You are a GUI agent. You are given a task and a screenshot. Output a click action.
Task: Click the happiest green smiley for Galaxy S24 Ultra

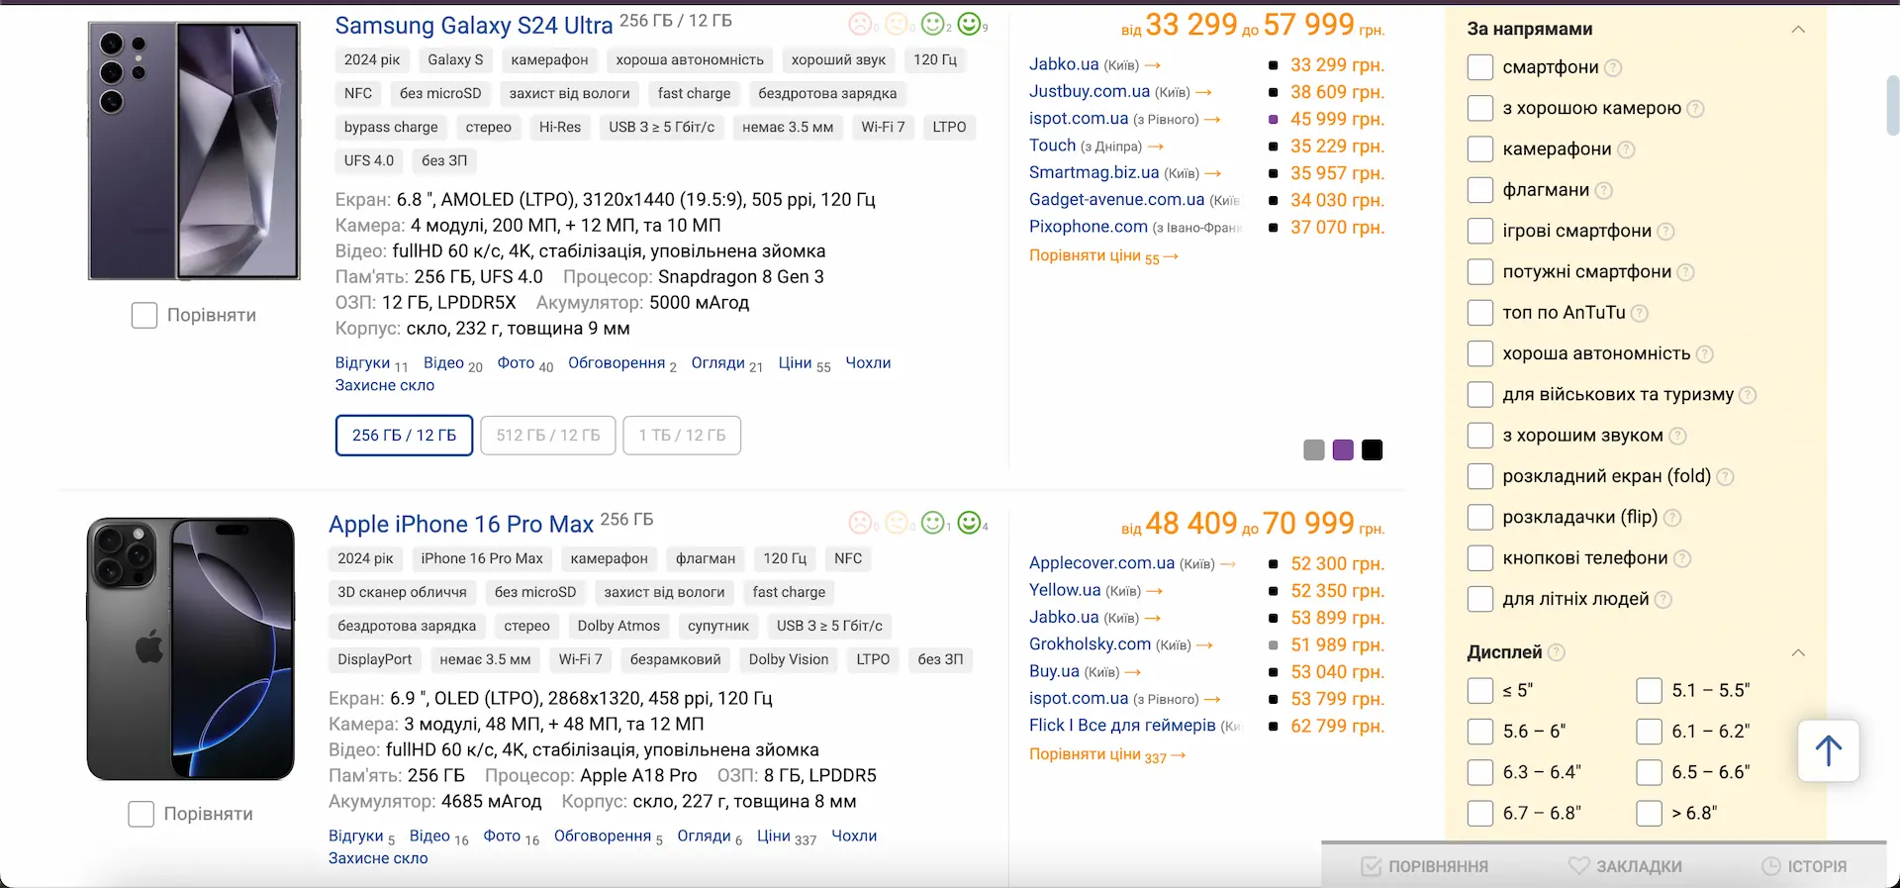[x=970, y=23]
